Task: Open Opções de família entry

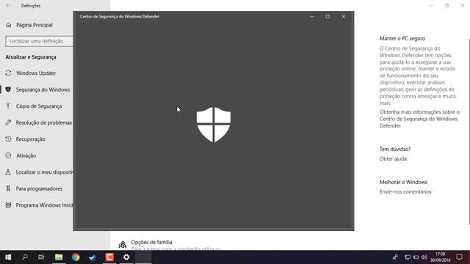Action: pos(151,242)
